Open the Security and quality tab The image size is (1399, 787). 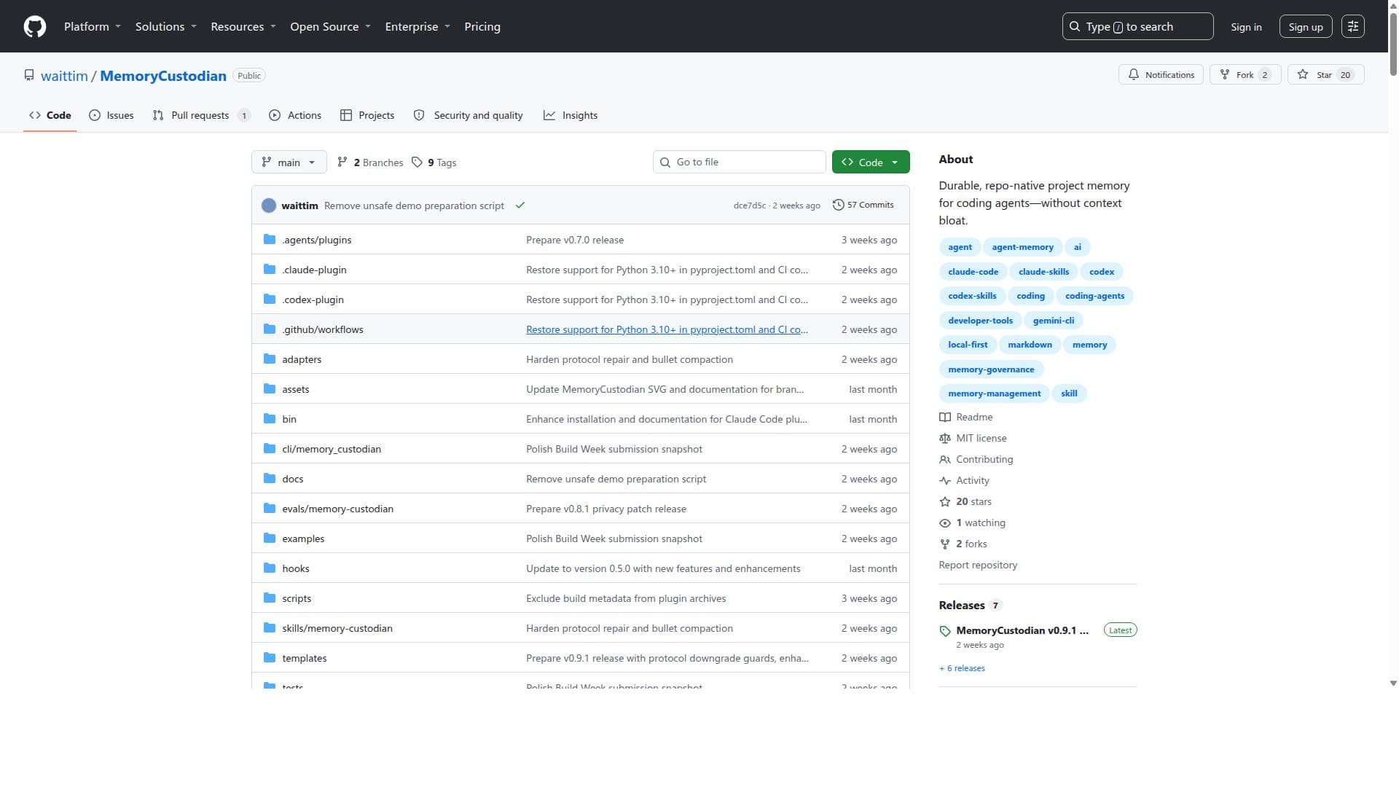coord(469,115)
